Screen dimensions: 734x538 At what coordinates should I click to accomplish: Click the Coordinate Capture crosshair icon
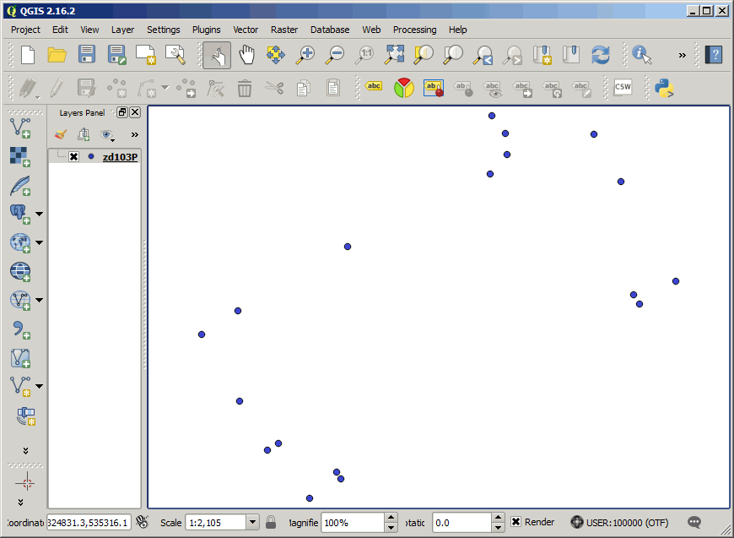point(26,482)
